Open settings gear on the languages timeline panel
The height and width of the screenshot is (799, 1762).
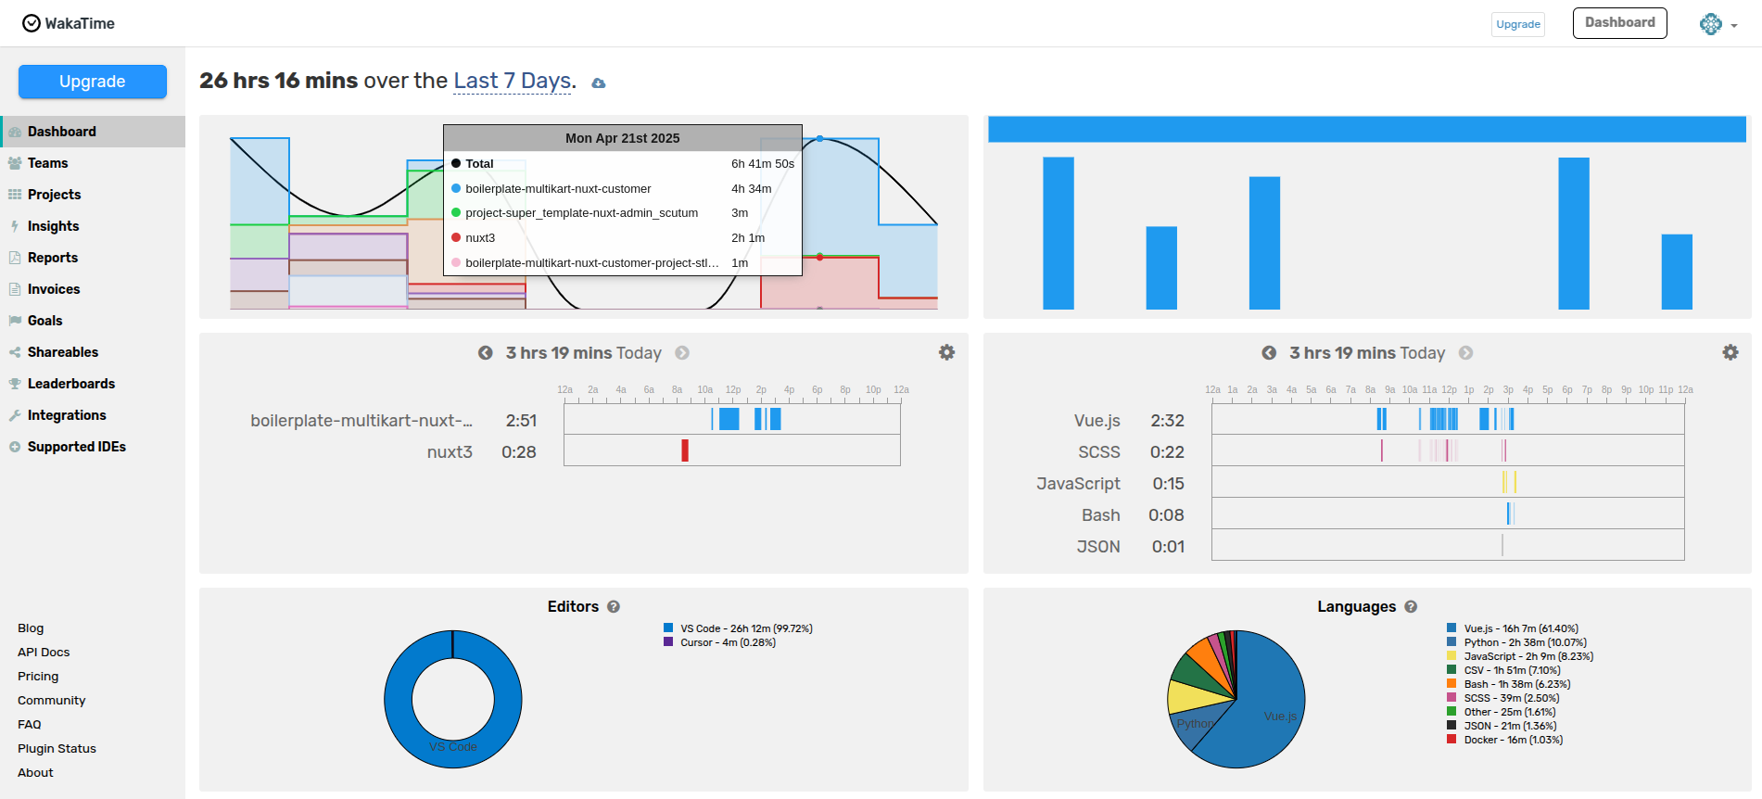(x=1730, y=352)
